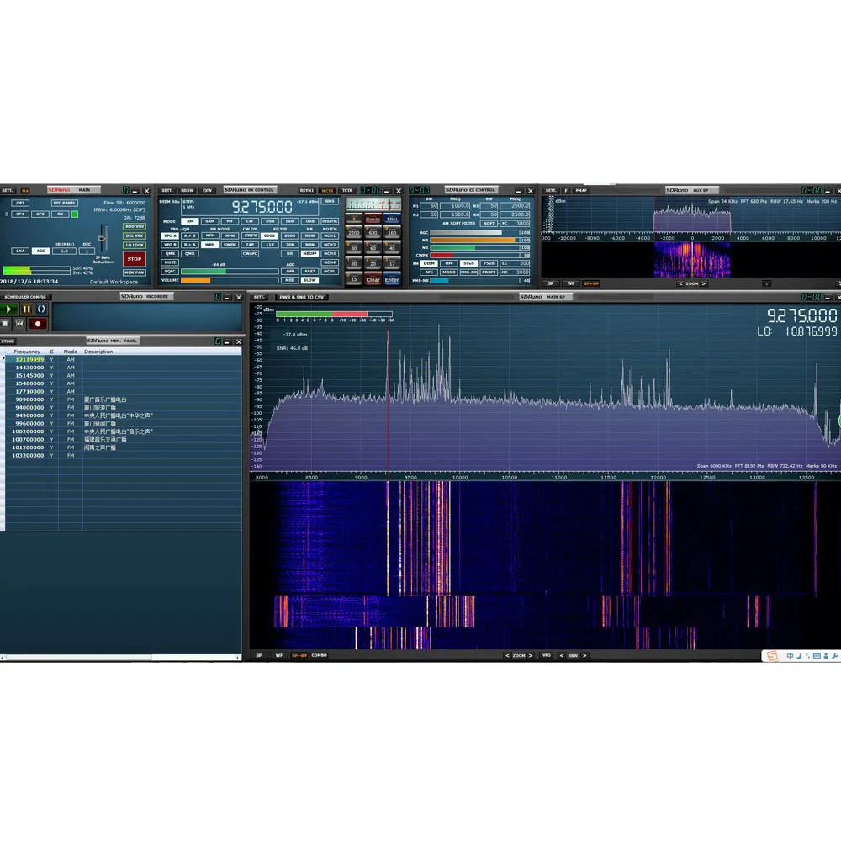841x841 pixels.
Task: Open SCHEDULER CONFIG in Recorder
Action: pos(25,297)
